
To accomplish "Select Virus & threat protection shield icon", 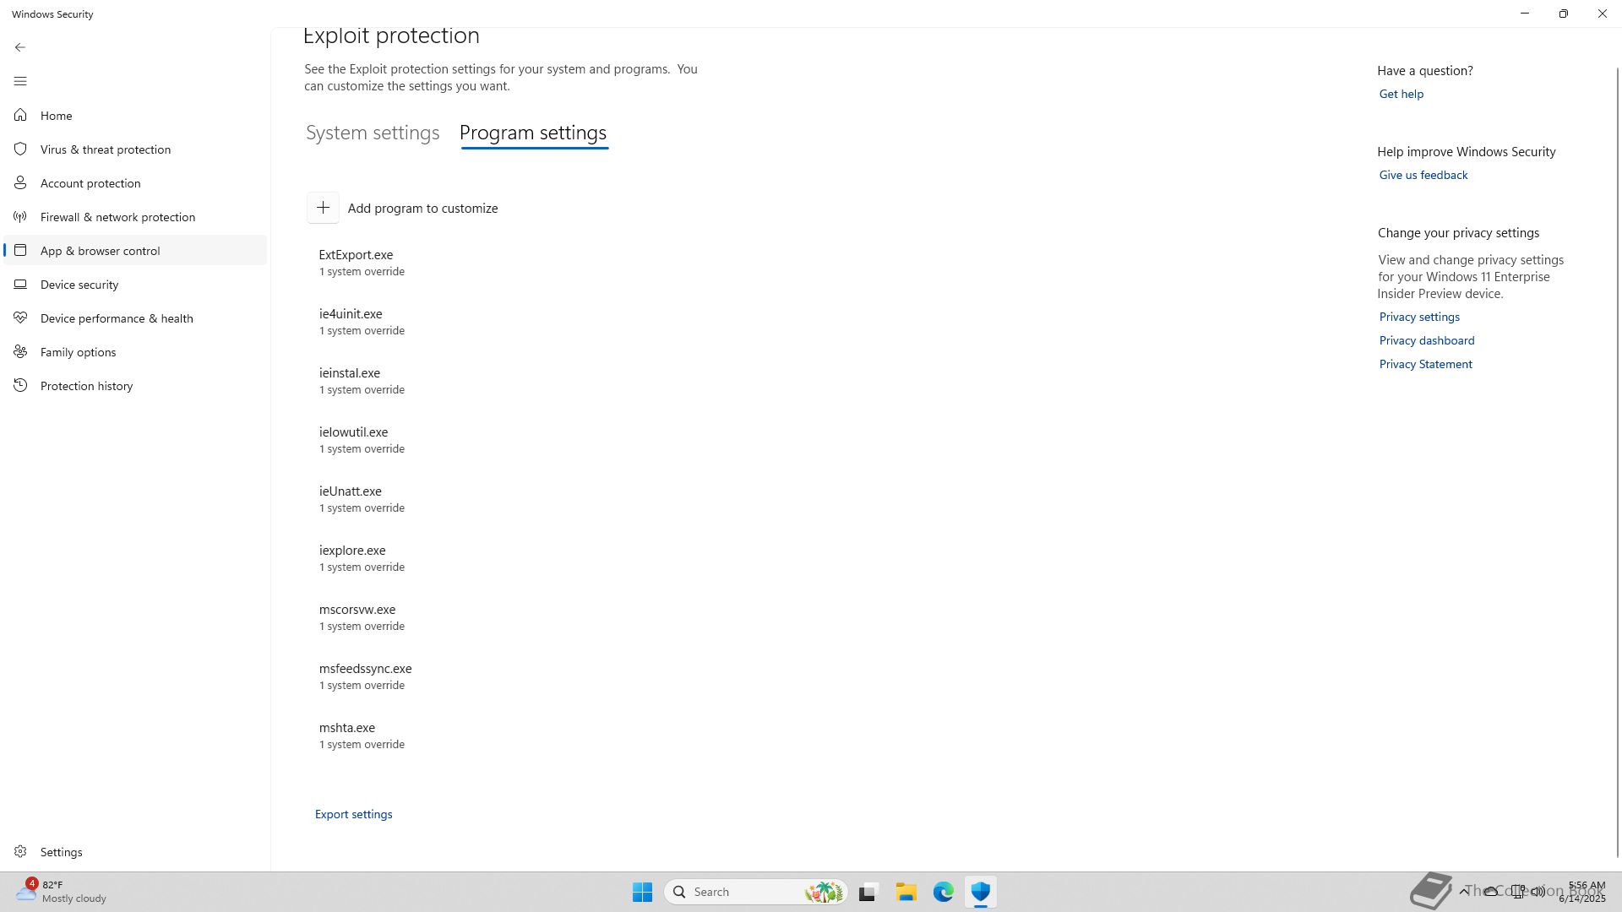I will (20, 149).
